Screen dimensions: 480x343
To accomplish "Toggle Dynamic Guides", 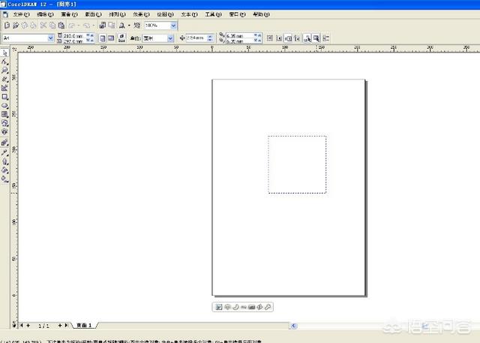I will point(297,38).
